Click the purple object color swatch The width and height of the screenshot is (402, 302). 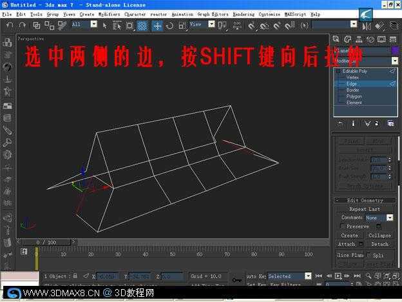click(x=395, y=50)
